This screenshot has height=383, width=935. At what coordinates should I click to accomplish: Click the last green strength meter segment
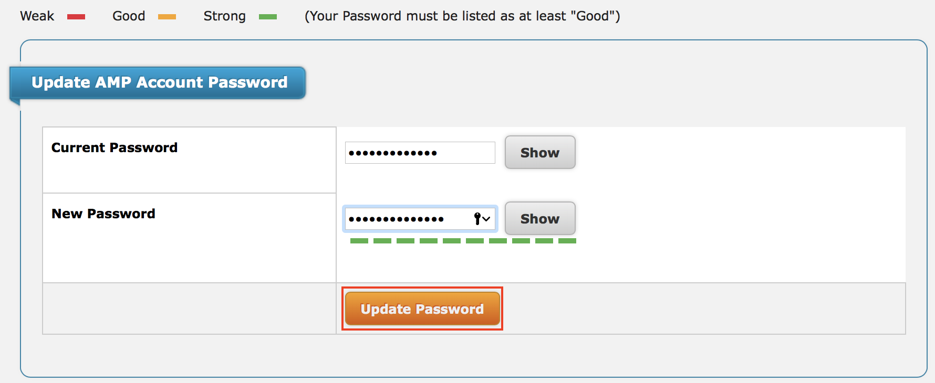(x=567, y=241)
